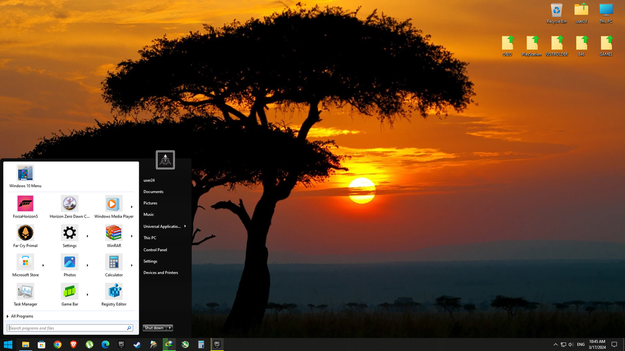
Task: Open Music from start menu
Action: pyautogui.click(x=148, y=214)
